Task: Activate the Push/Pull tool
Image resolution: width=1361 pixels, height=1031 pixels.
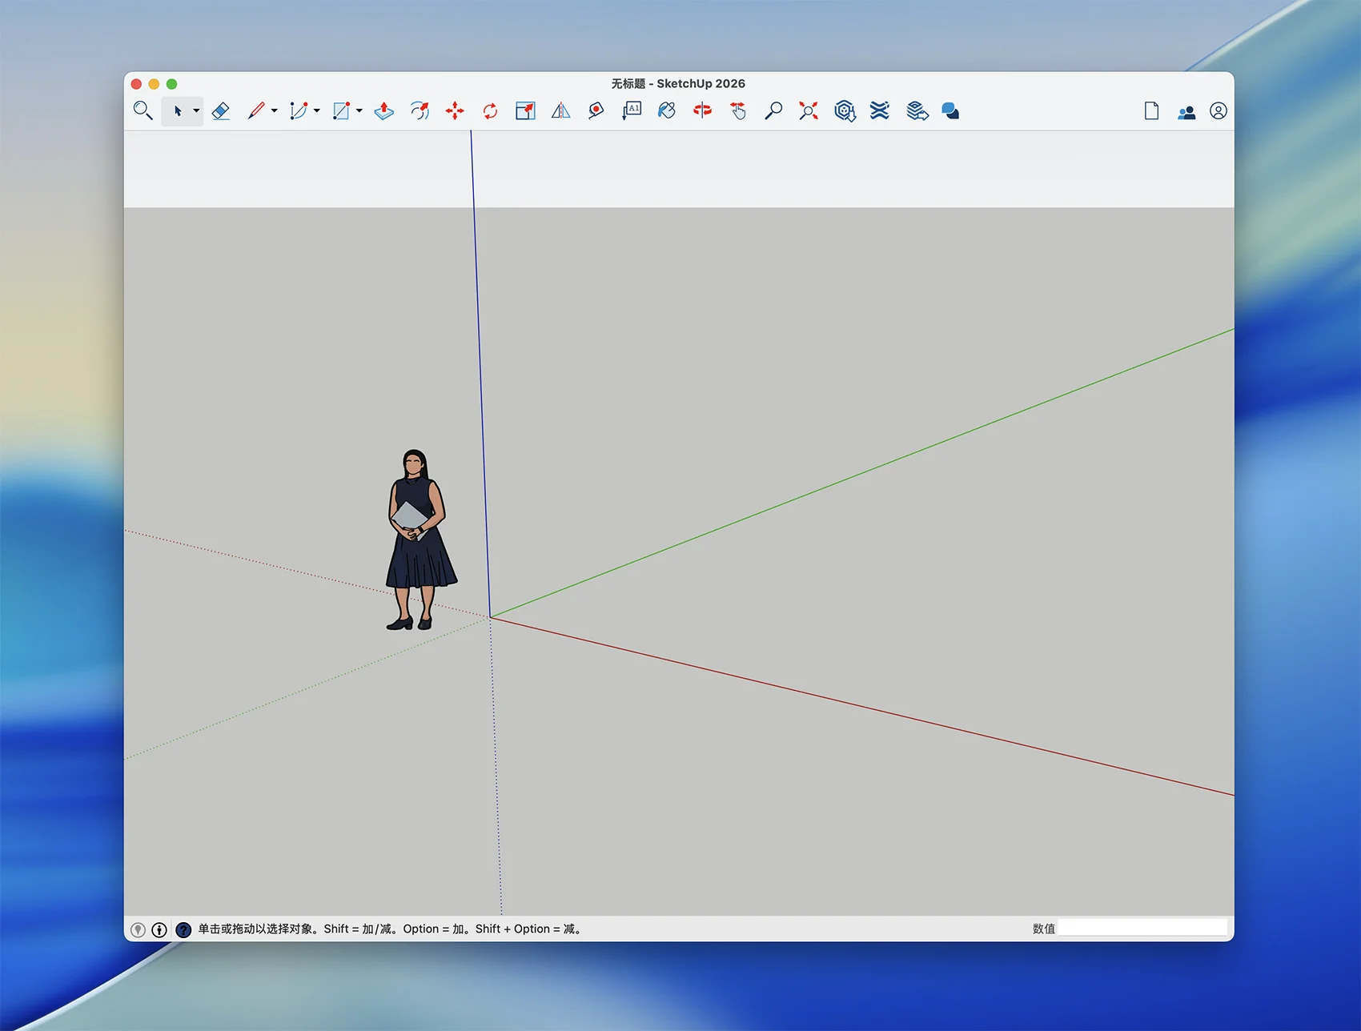Action: 384,111
